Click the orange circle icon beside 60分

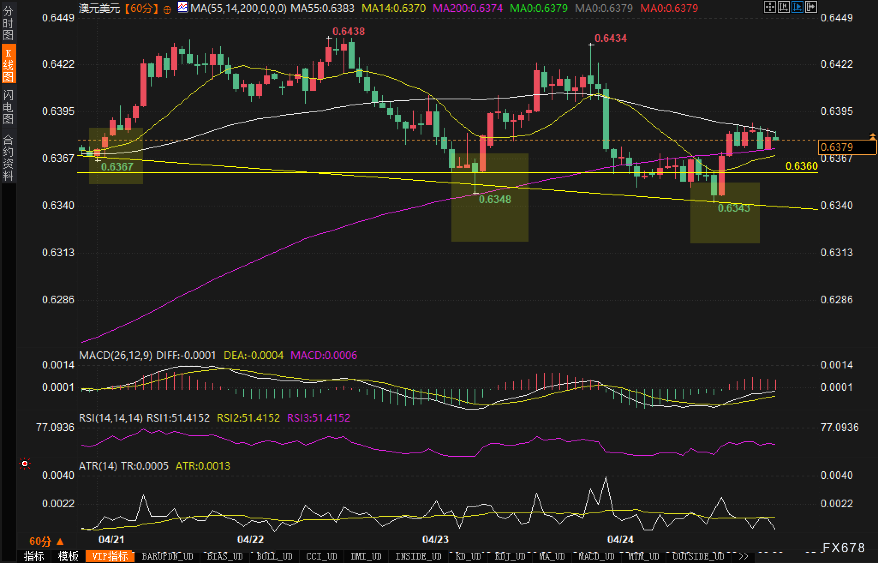point(167,9)
